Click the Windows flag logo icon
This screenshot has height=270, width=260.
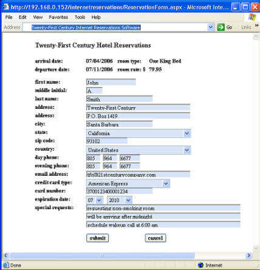252,17
